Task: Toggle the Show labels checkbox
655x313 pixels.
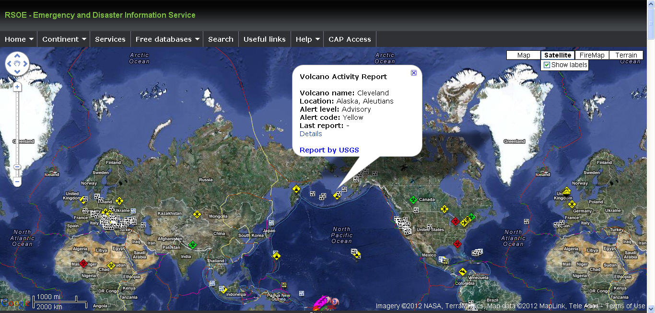Action: click(x=547, y=65)
